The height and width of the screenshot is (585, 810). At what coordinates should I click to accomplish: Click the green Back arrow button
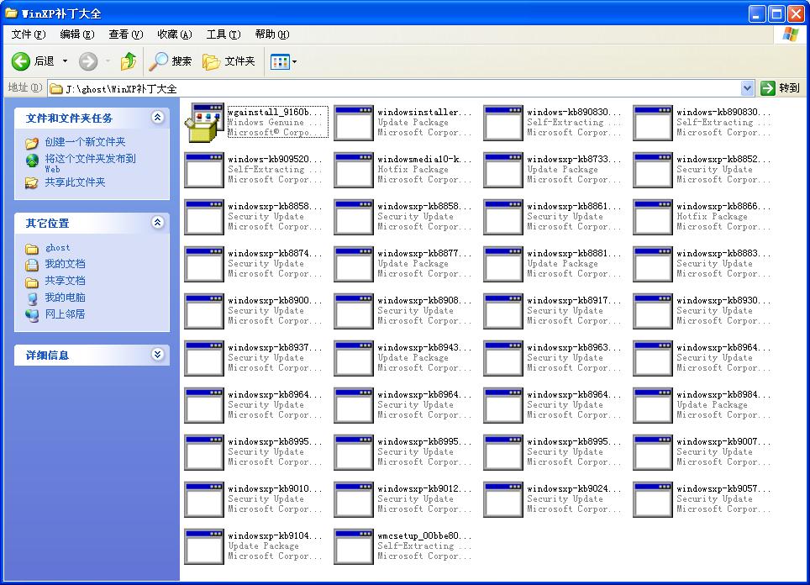click(21, 61)
